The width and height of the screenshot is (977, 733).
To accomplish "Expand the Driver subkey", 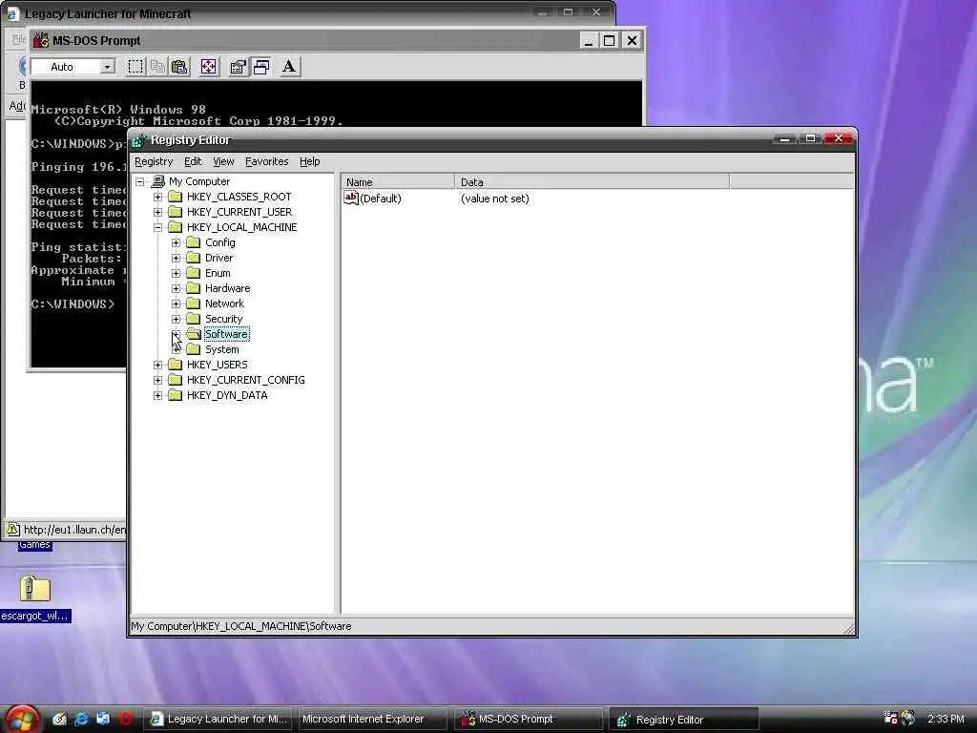I will 177,258.
